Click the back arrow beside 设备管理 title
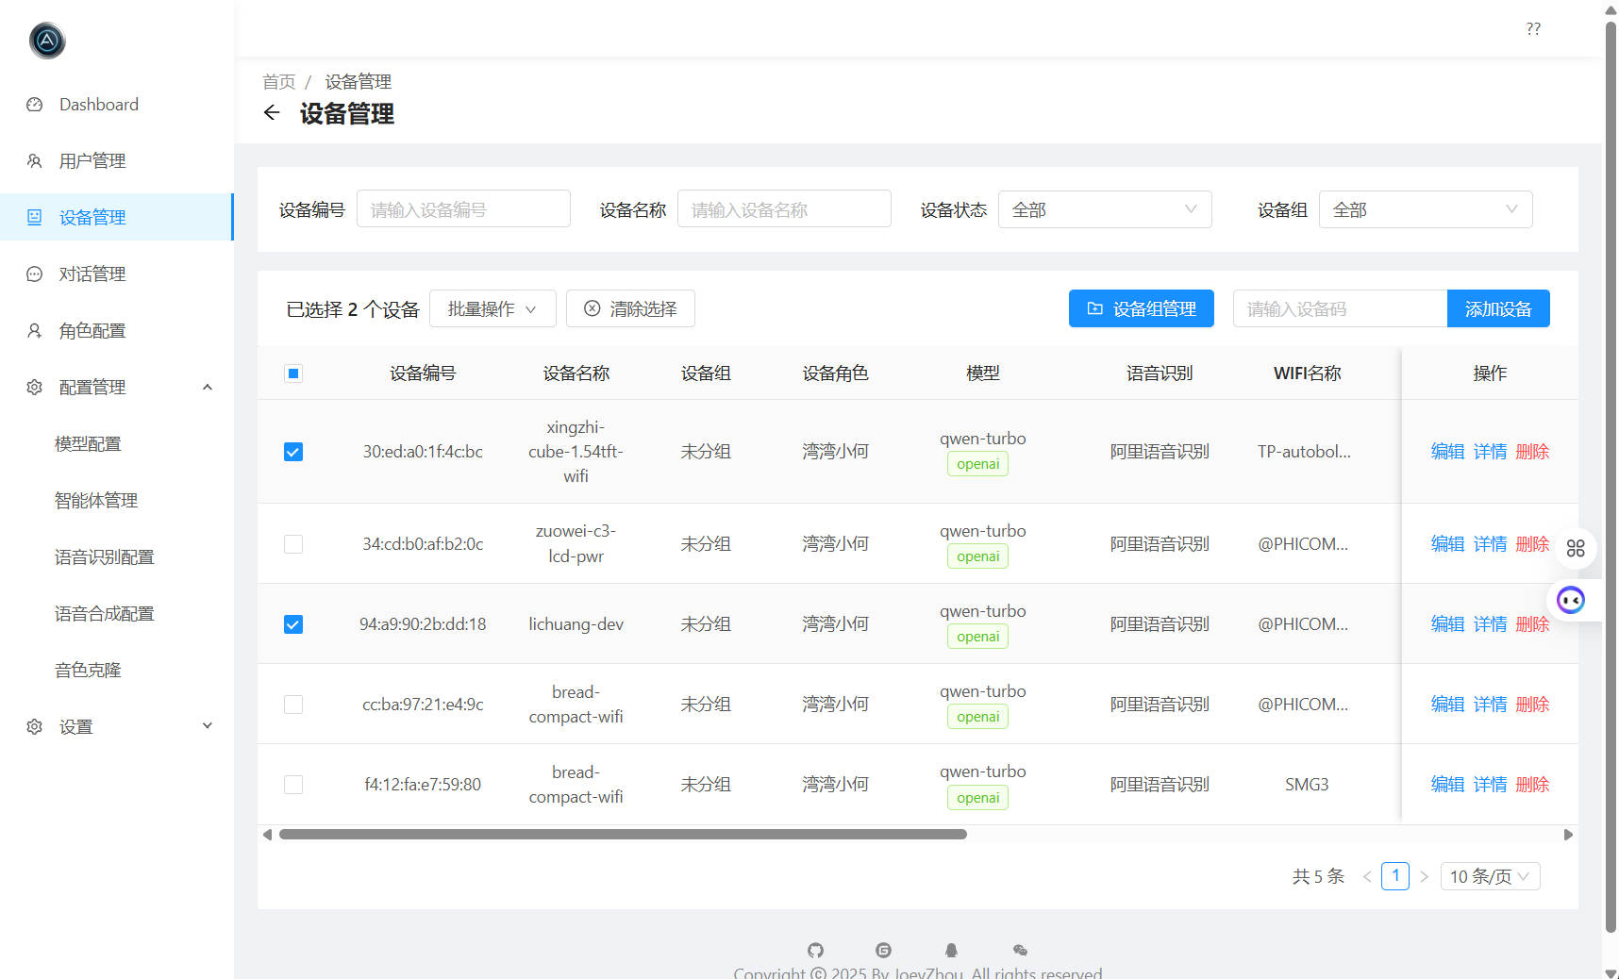 click(x=272, y=112)
